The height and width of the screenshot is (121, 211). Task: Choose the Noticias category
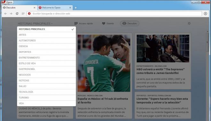point(46,80)
